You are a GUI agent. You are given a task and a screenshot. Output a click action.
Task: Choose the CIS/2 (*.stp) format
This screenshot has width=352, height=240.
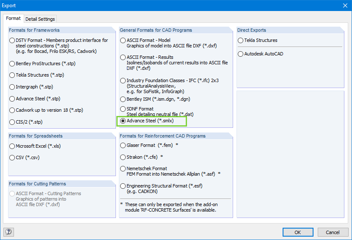12,122
